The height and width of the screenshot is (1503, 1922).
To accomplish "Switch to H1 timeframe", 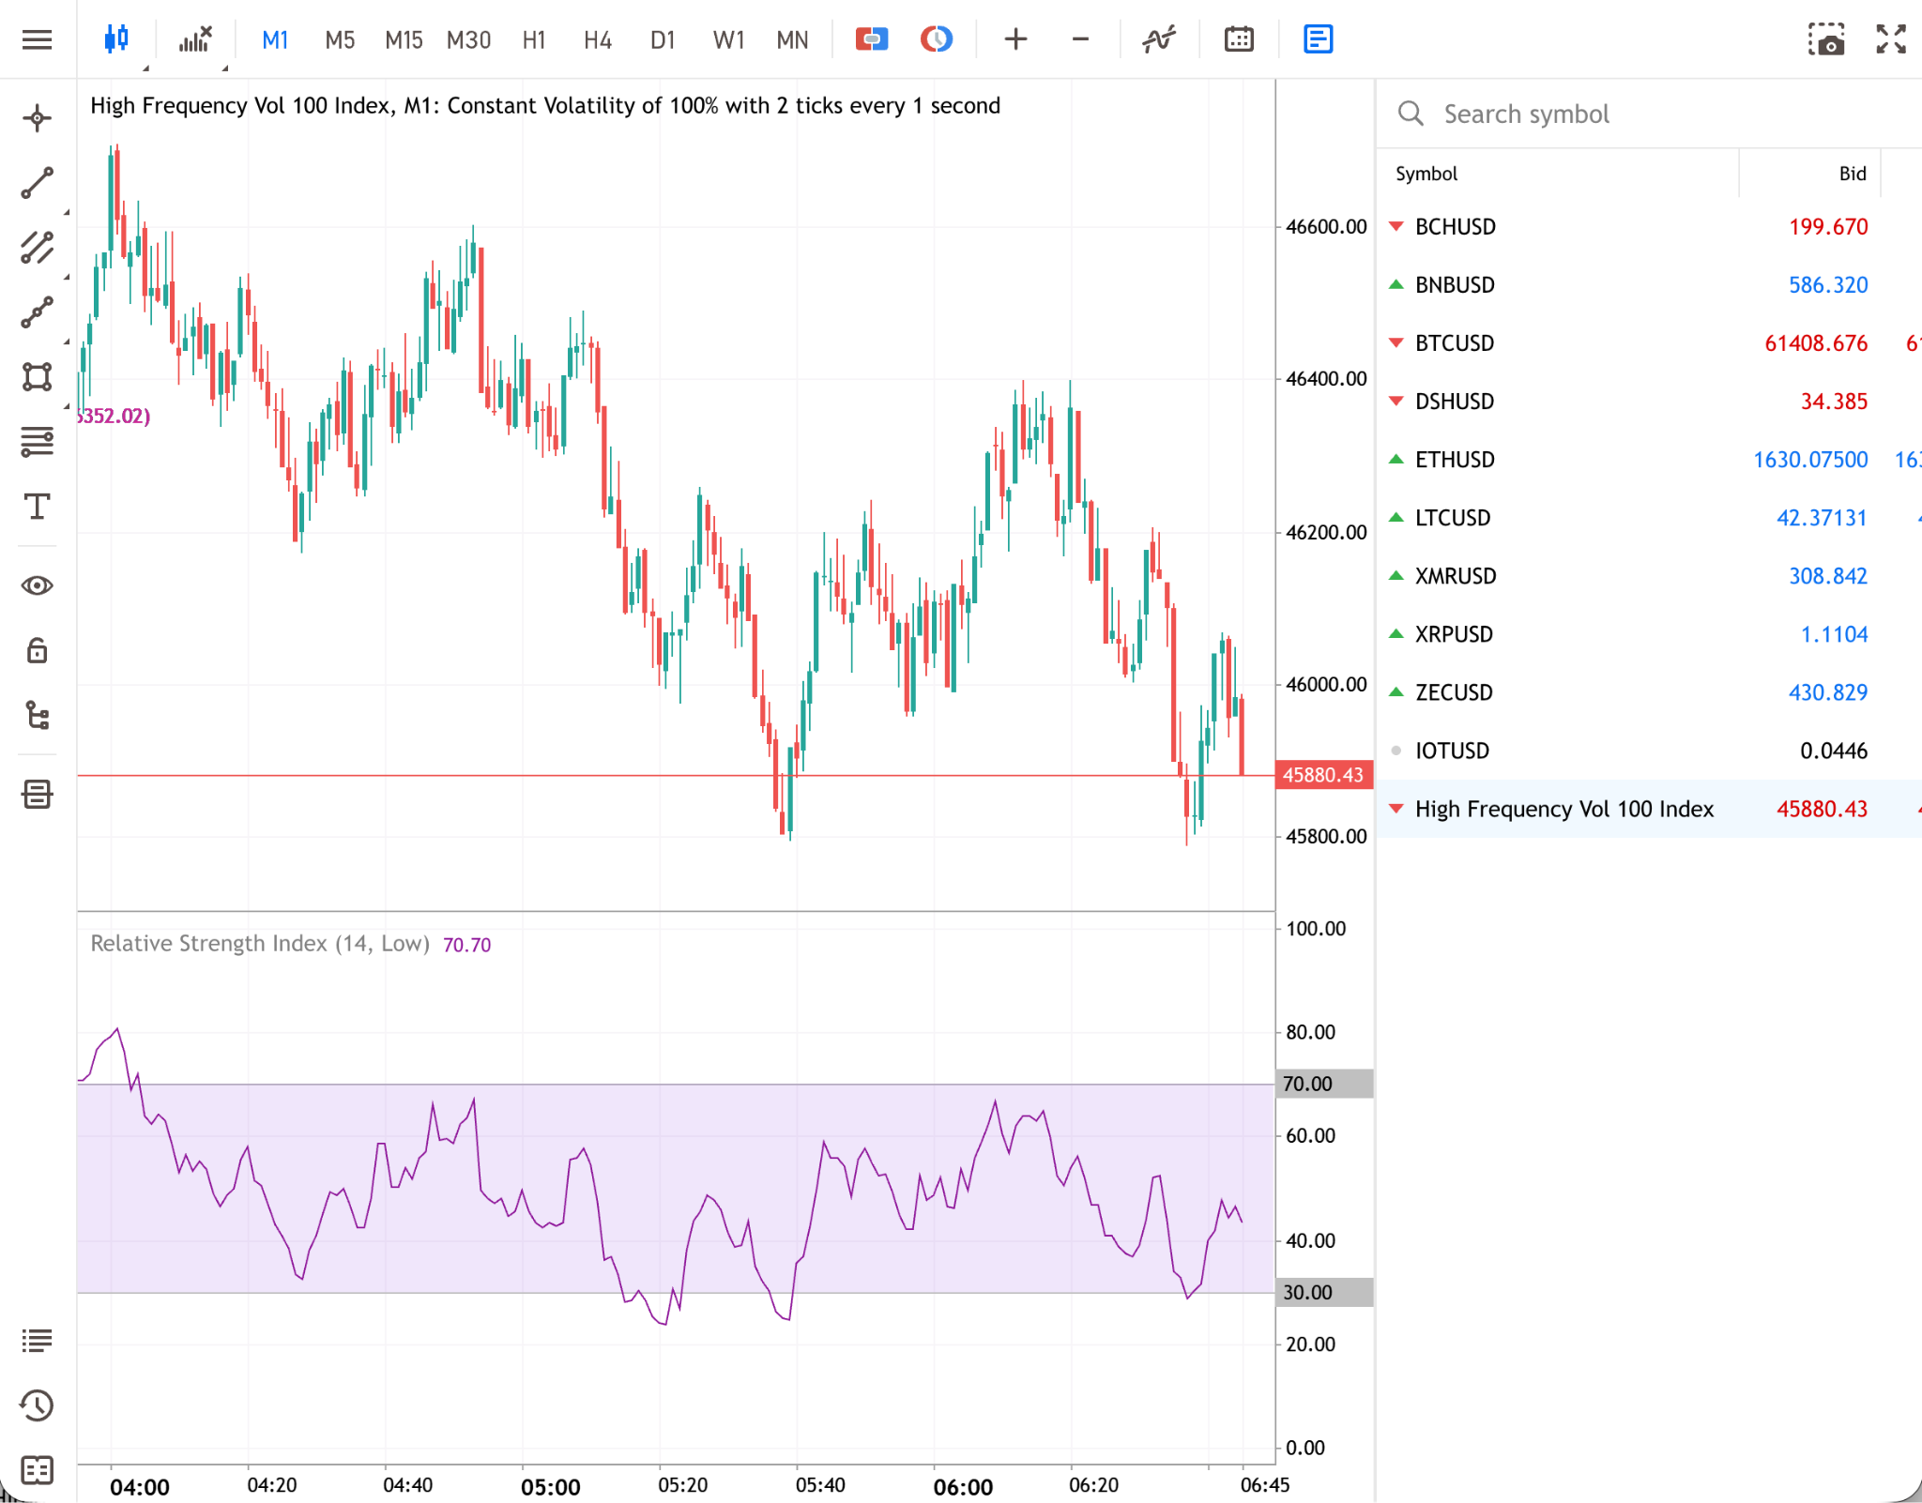I will pos(534,40).
